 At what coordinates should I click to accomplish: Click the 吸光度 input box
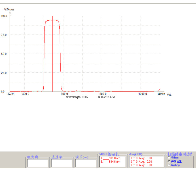(38, 163)
